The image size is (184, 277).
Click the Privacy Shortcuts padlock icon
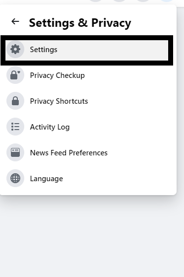click(15, 101)
